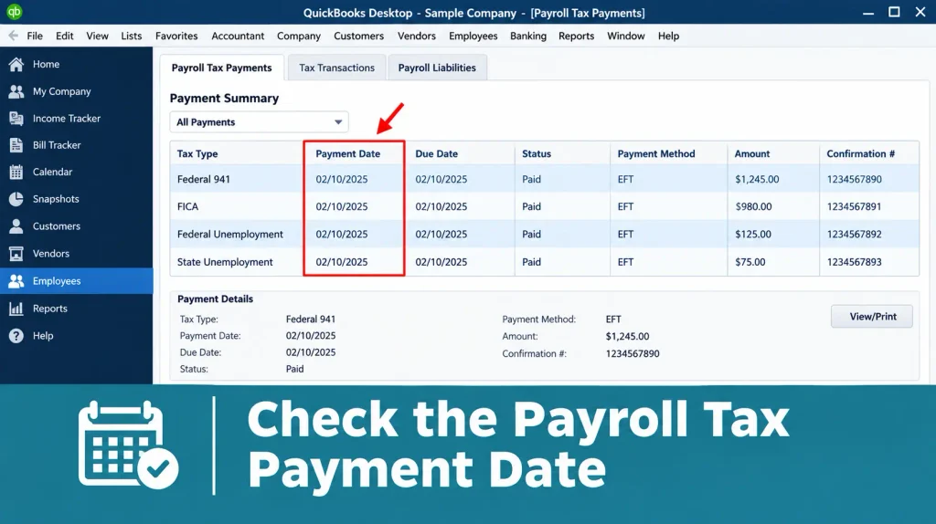Click the Help question mark icon
Screen dimensions: 936x524
(16, 336)
